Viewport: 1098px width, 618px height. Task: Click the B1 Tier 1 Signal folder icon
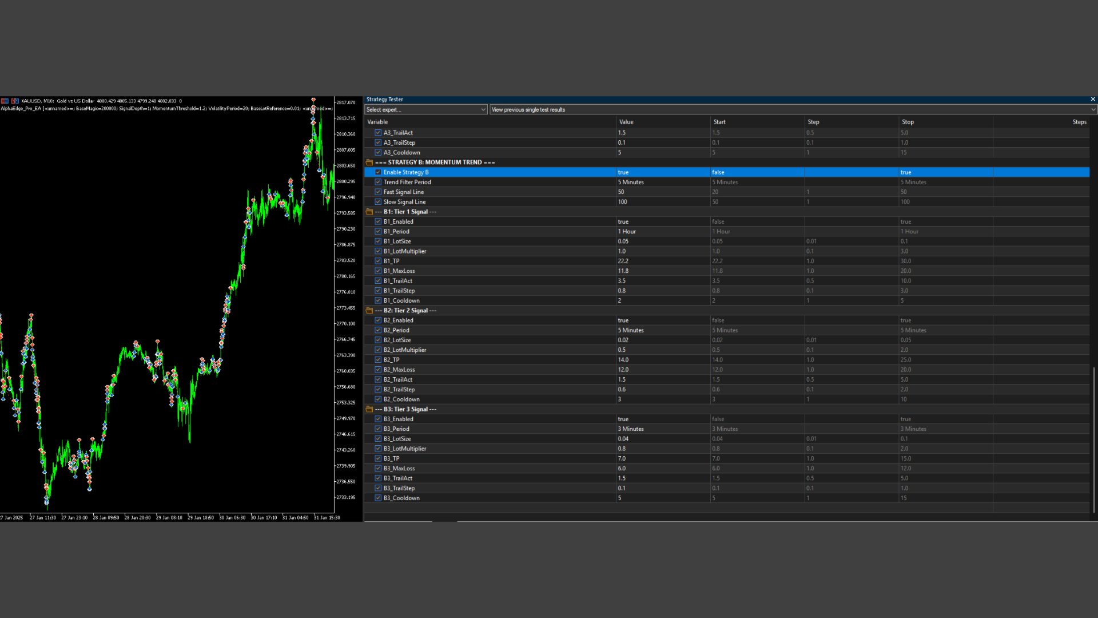(x=369, y=212)
